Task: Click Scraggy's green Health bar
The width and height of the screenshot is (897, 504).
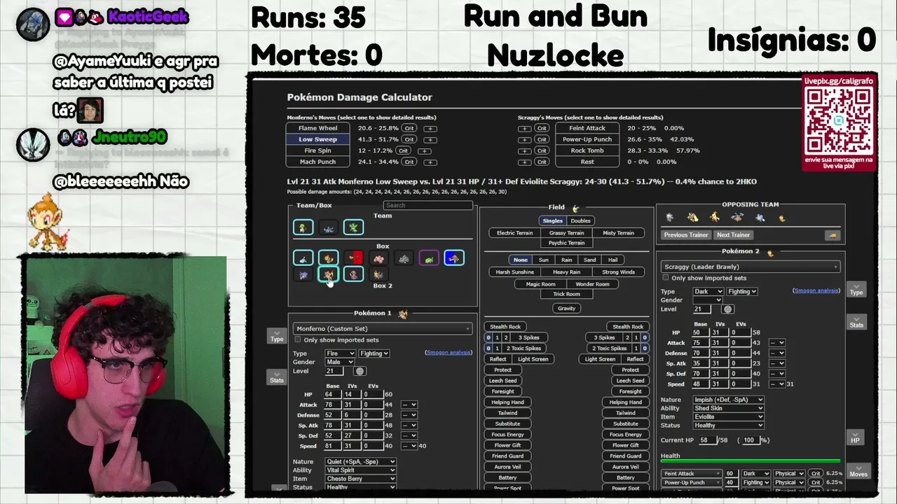Action: (x=751, y=461)
